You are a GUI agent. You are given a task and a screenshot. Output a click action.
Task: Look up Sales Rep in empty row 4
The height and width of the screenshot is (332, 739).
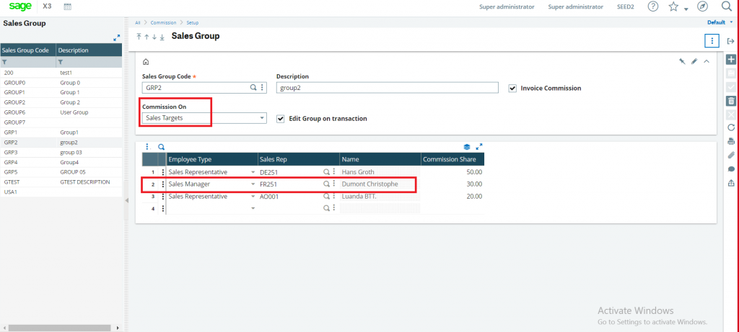click(x=326, y=208)
